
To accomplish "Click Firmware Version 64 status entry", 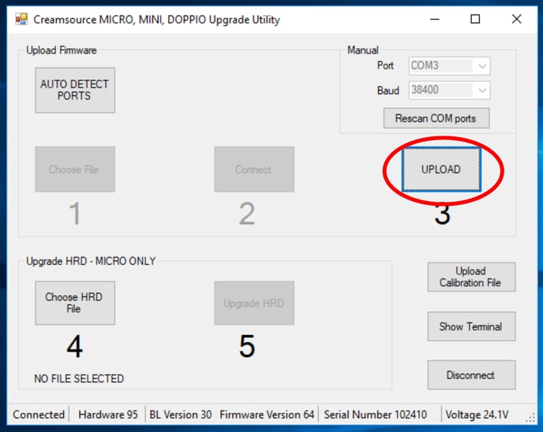I will 267,415.
